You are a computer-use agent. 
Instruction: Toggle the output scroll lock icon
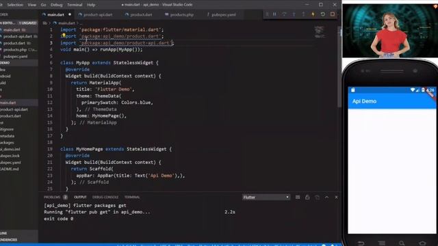click(x=307, y=197)
